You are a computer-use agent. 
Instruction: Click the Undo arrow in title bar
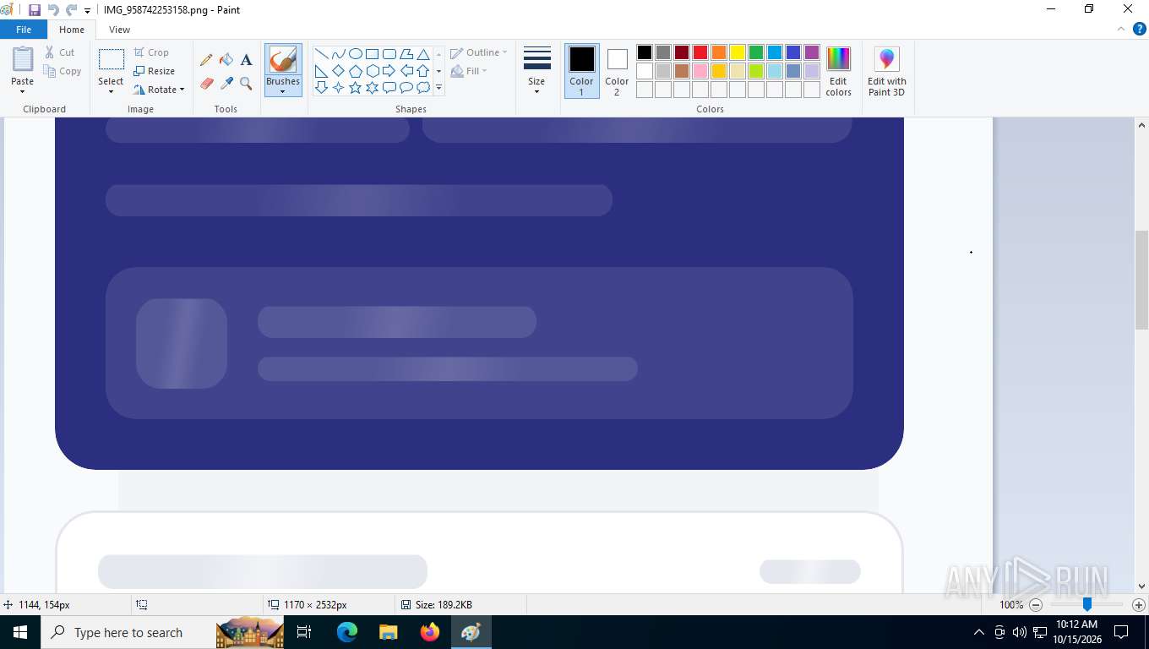coord(53,10)
